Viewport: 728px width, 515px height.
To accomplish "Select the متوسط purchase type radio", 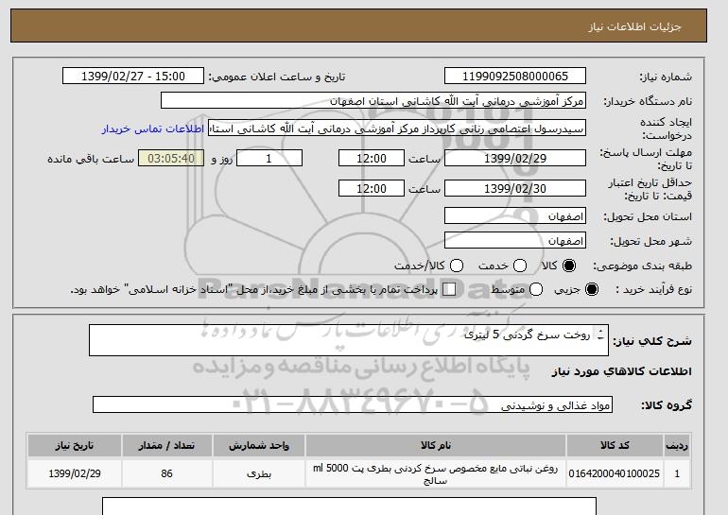I will 536,289.
